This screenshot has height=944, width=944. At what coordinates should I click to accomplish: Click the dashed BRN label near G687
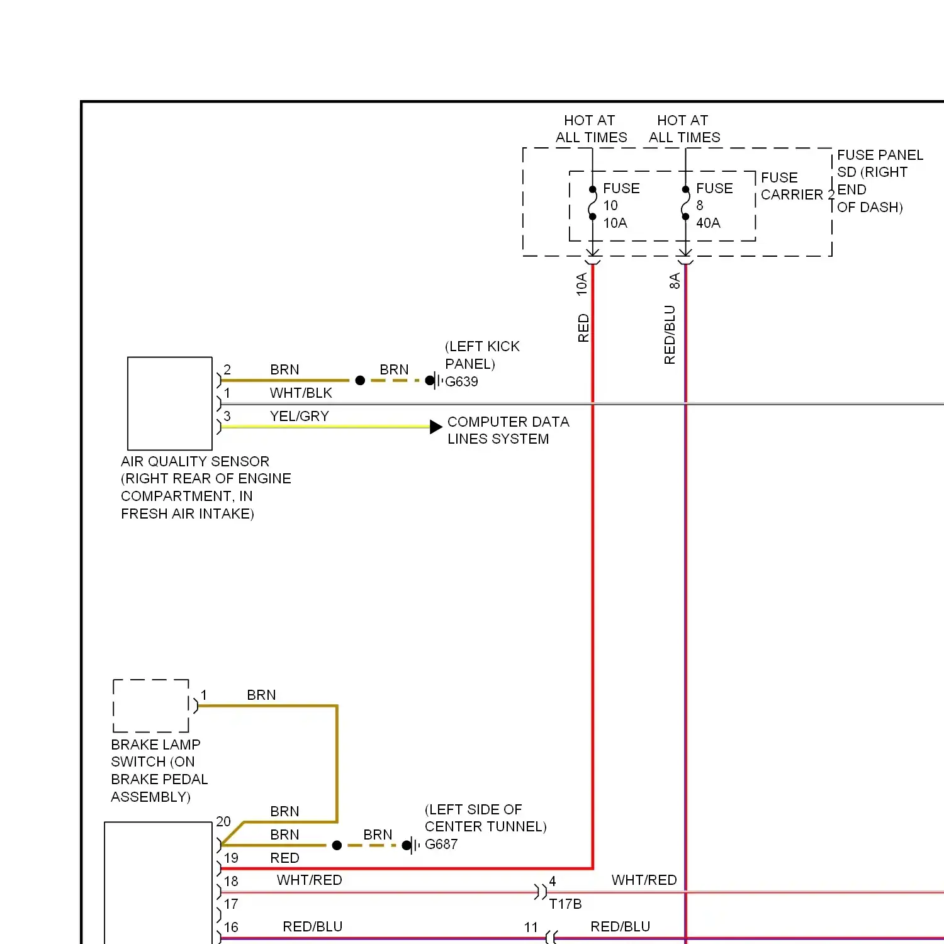(x=378, y=834)
